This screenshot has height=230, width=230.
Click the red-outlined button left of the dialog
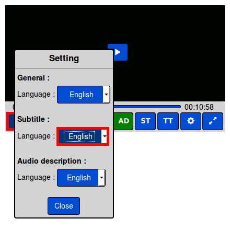coord(10,121)
